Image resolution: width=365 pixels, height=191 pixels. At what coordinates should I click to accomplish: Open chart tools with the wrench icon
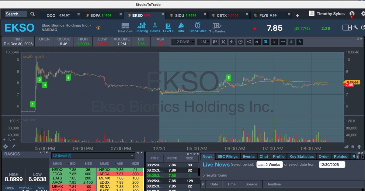click(x=223, y=42)
